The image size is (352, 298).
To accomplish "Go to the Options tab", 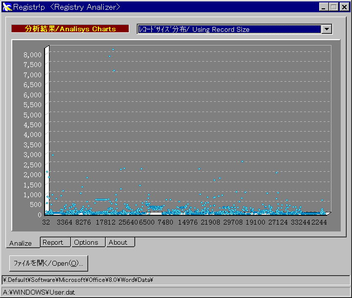I will tap(86, 242).
